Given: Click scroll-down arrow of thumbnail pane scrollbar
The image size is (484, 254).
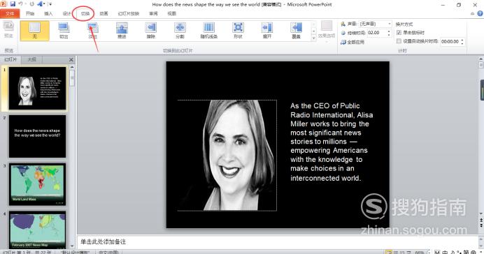Looking at the screenshot, I should click(72, 246).
